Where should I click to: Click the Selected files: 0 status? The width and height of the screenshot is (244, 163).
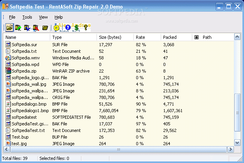pyautogui.click(x=54, y=158)
